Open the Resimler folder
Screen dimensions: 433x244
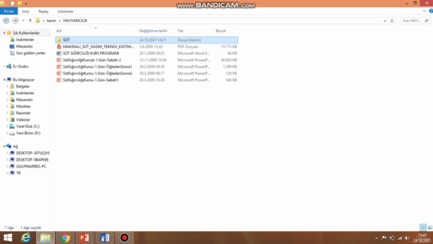click(x=23, y=113)
